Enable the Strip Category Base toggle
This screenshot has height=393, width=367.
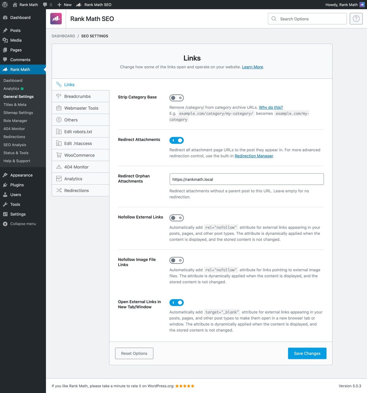pos(176,98)
